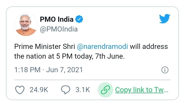Click the words will address

[x=149, y=47]
